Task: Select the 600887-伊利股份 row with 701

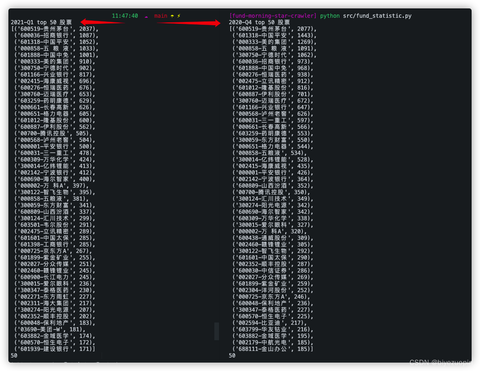Action: (273, 94)
